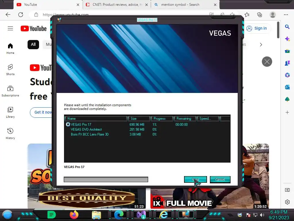Click the Remaining column header
The width and height of the screenshot is (294, 221).
185,119
